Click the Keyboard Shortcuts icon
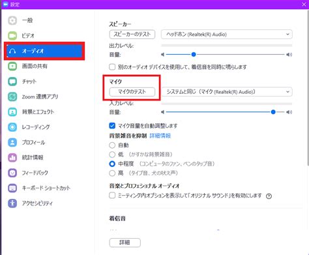This screenshot has height=255, width=309. pos(12,188)
